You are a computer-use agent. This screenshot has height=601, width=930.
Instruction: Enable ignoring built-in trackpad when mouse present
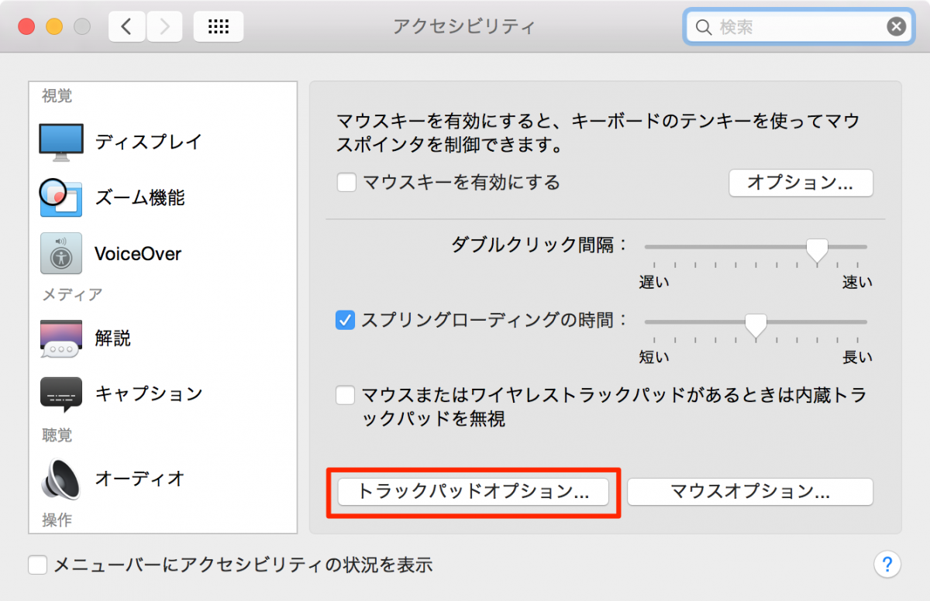click(345, 395)
